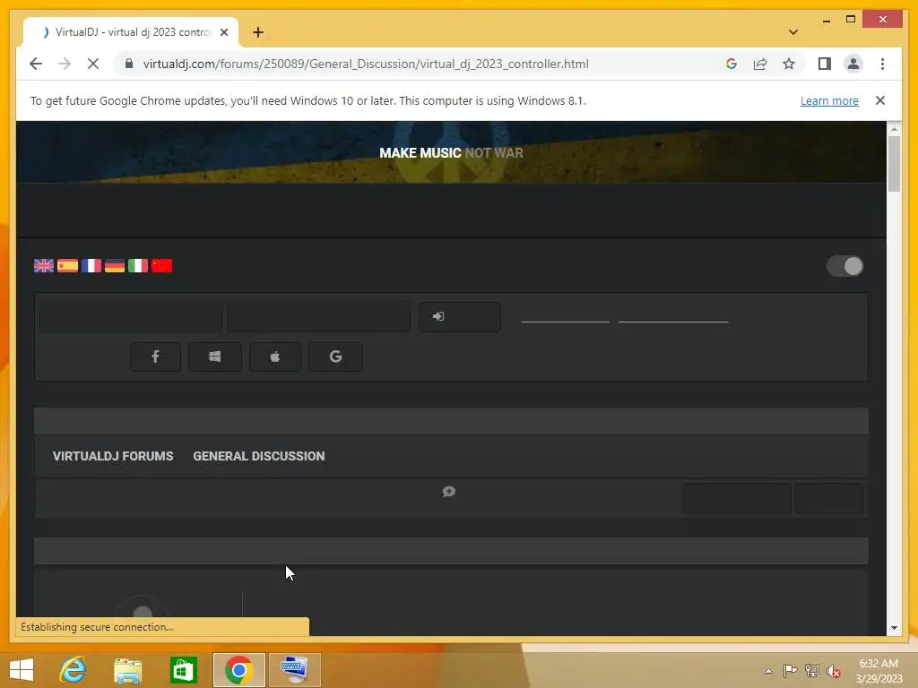Viewport: 918px width, 688px height.
Task: Click the Google icon in address bar
Action: click(732, 64)
